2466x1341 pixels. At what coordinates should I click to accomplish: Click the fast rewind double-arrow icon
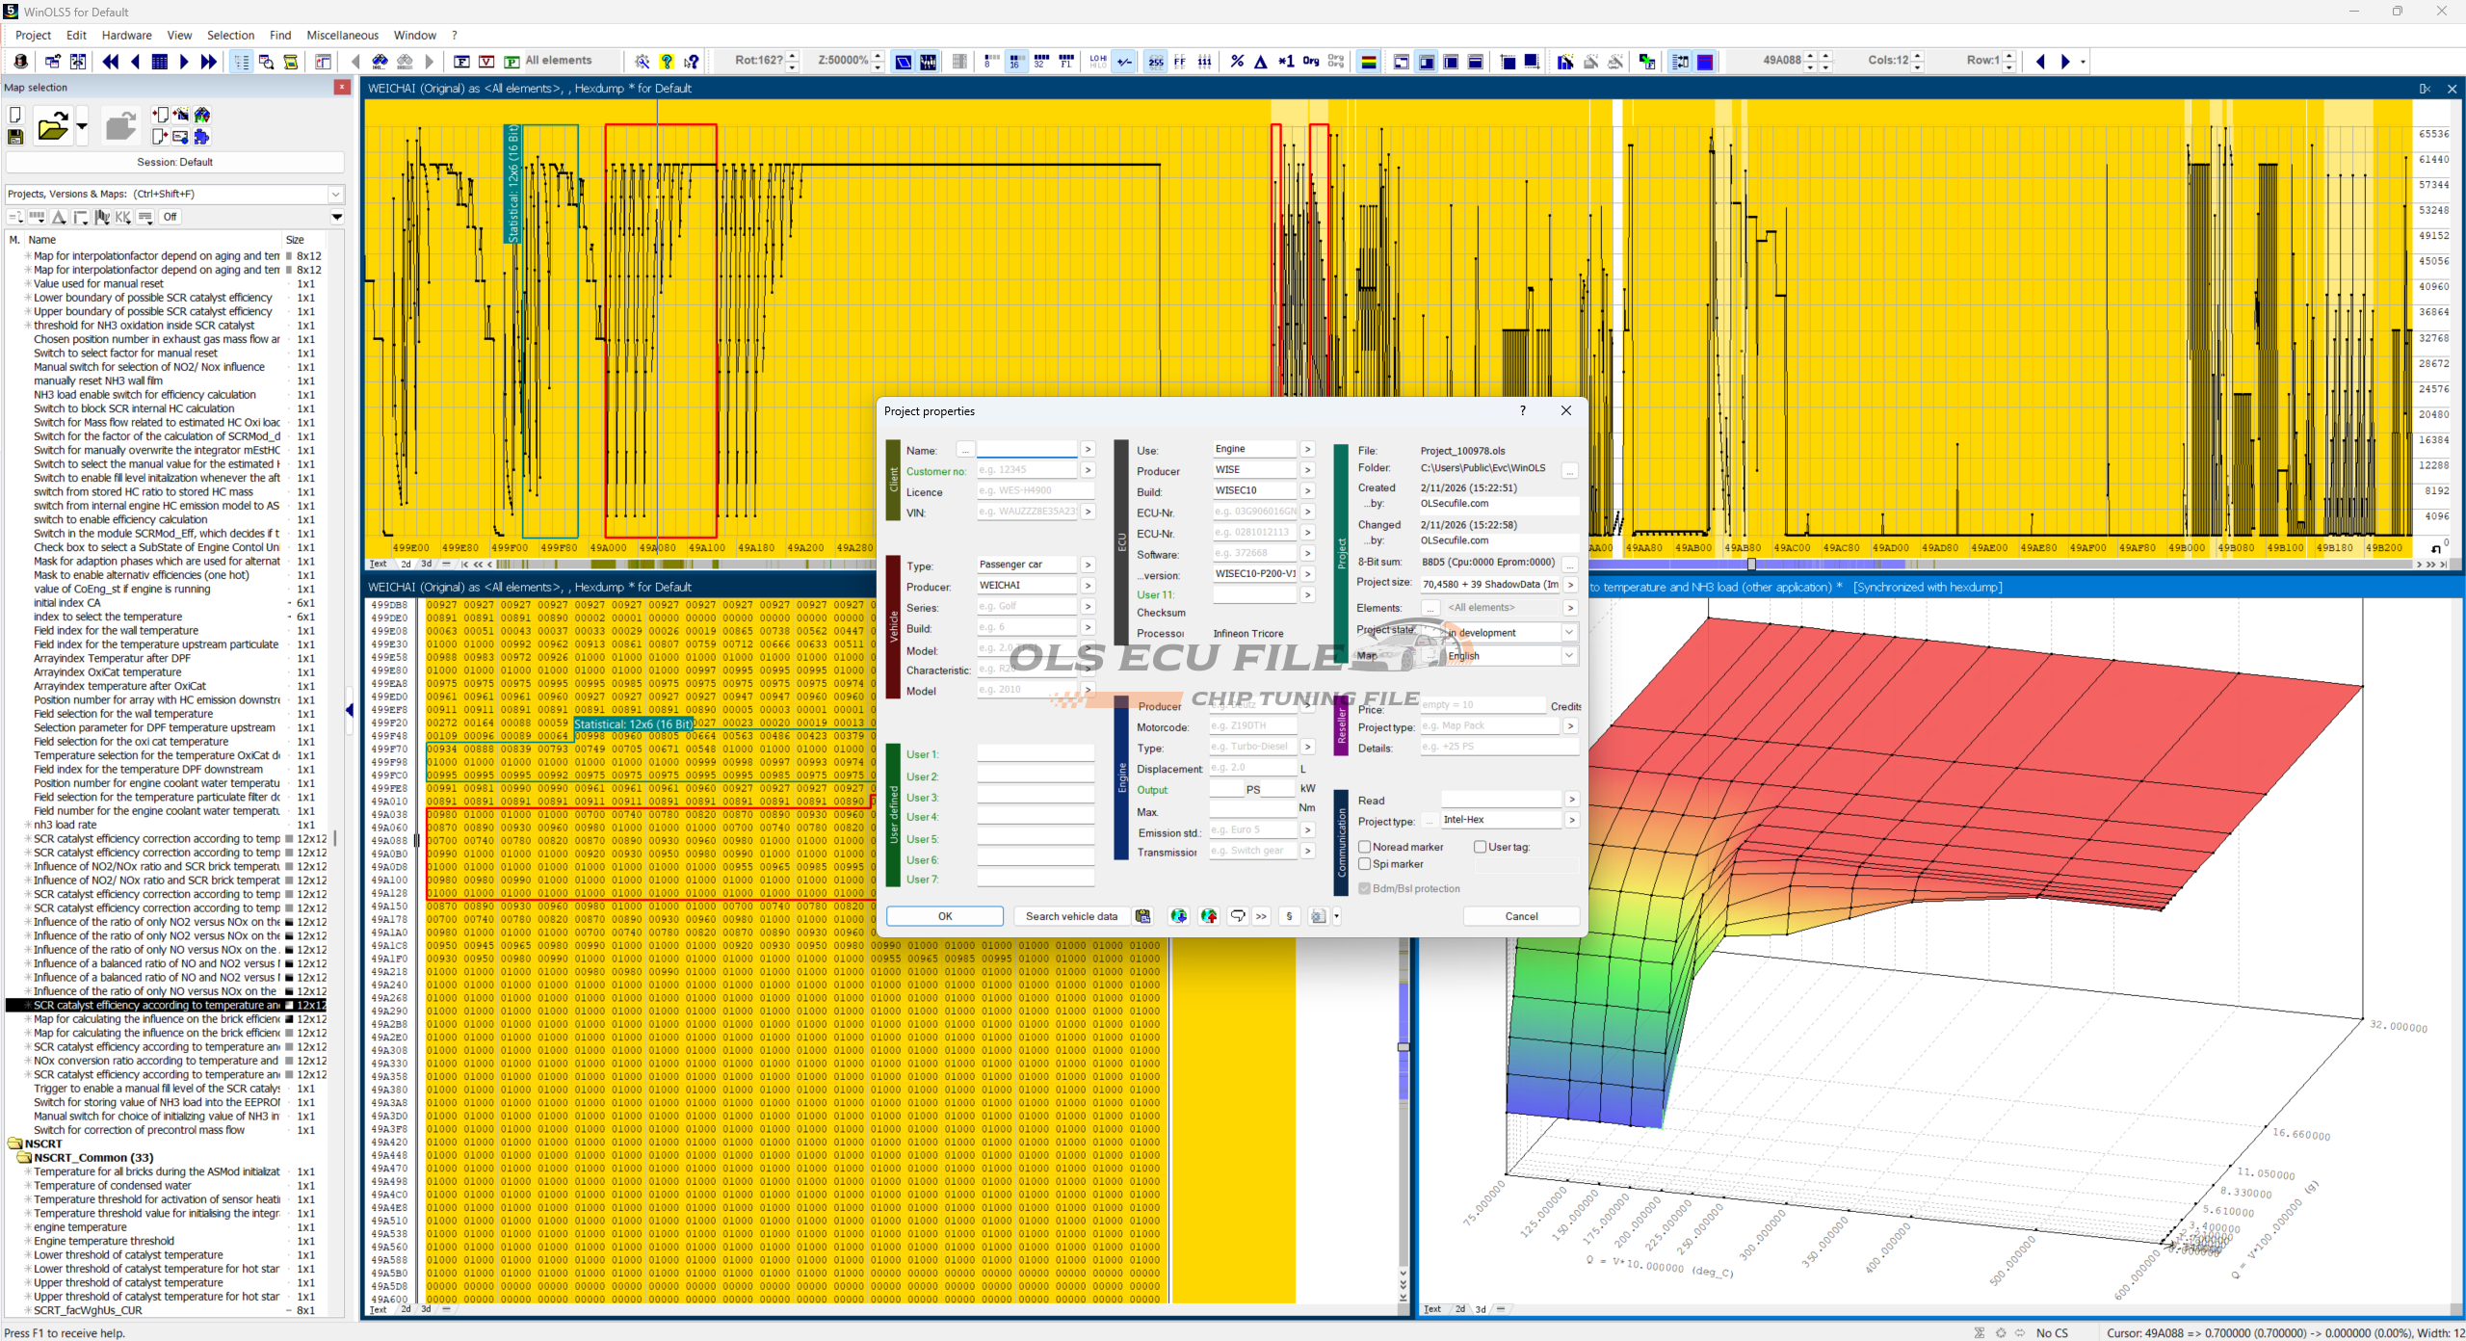coord(110,62)
